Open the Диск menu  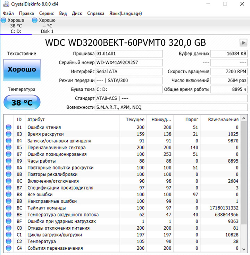[77, 13]
